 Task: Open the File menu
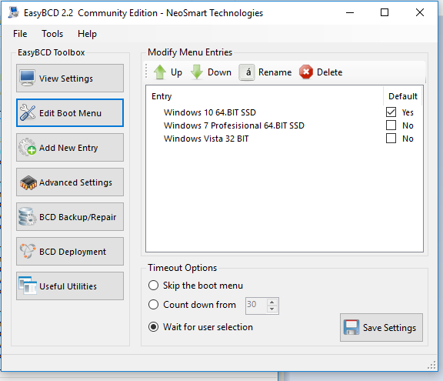(x=20, y=34)
